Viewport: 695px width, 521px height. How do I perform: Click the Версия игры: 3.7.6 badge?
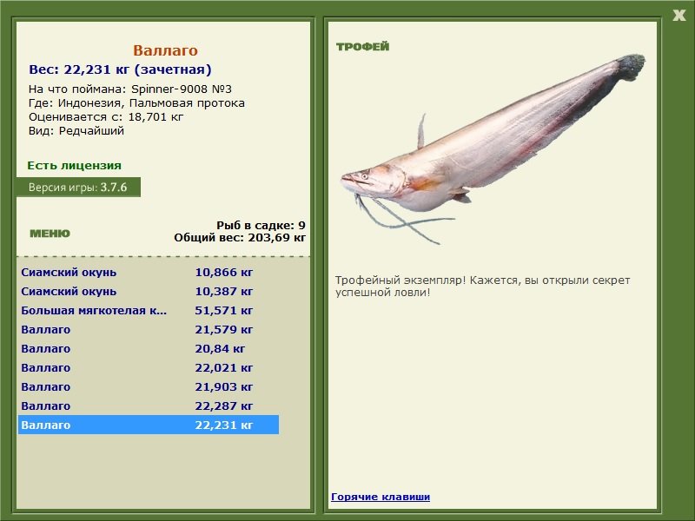[x=78, y=187]
